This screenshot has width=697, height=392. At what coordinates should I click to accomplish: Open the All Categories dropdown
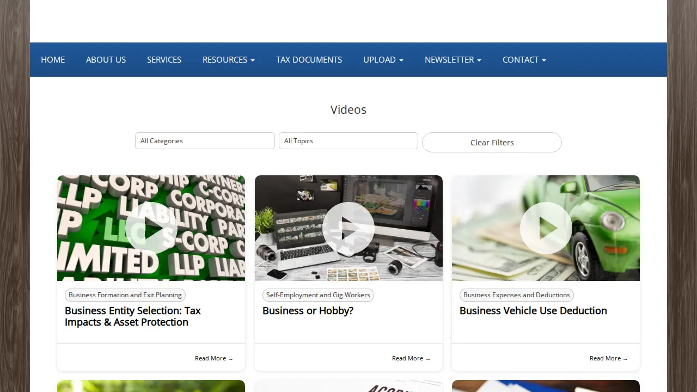(205, 140)
